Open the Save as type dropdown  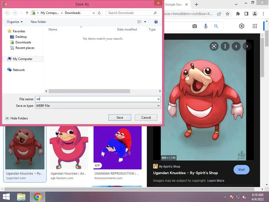pyautogui.click(x=98, y=106)
